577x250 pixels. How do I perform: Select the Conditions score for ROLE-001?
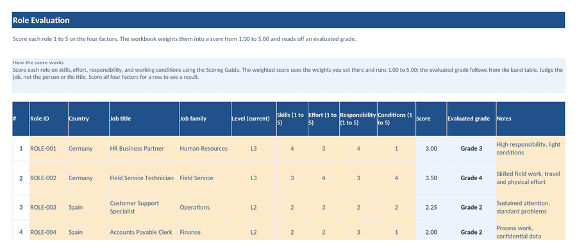pyautogui.click(x=396, y=149)
